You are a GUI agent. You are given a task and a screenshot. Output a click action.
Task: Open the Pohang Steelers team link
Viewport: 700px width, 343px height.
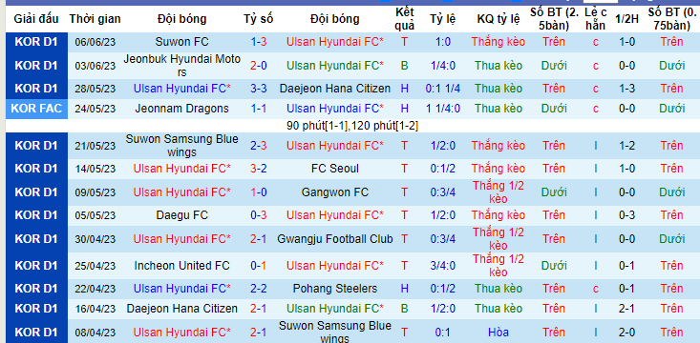[x=335, y=289]
